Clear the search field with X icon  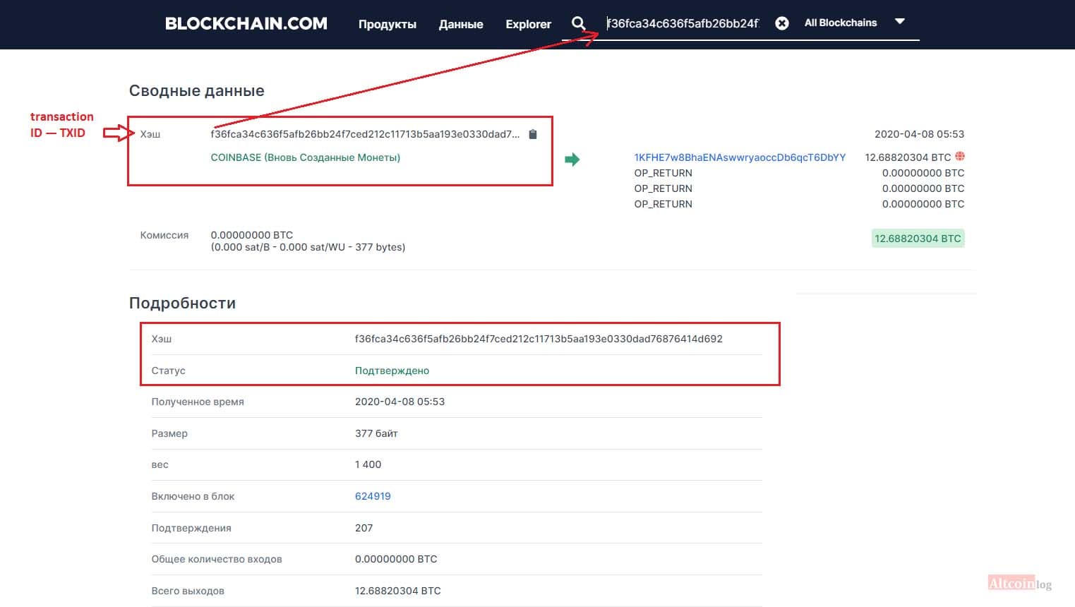[x=782, y=23]
